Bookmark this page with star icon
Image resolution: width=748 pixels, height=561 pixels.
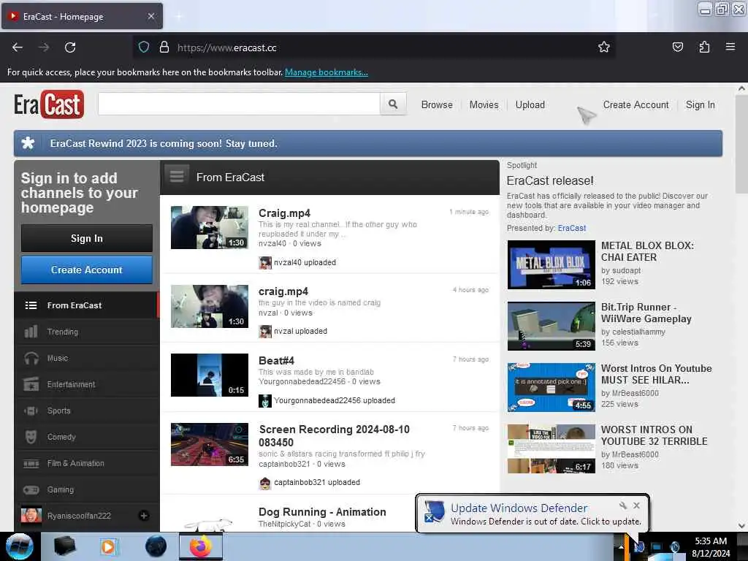point(604,47)
